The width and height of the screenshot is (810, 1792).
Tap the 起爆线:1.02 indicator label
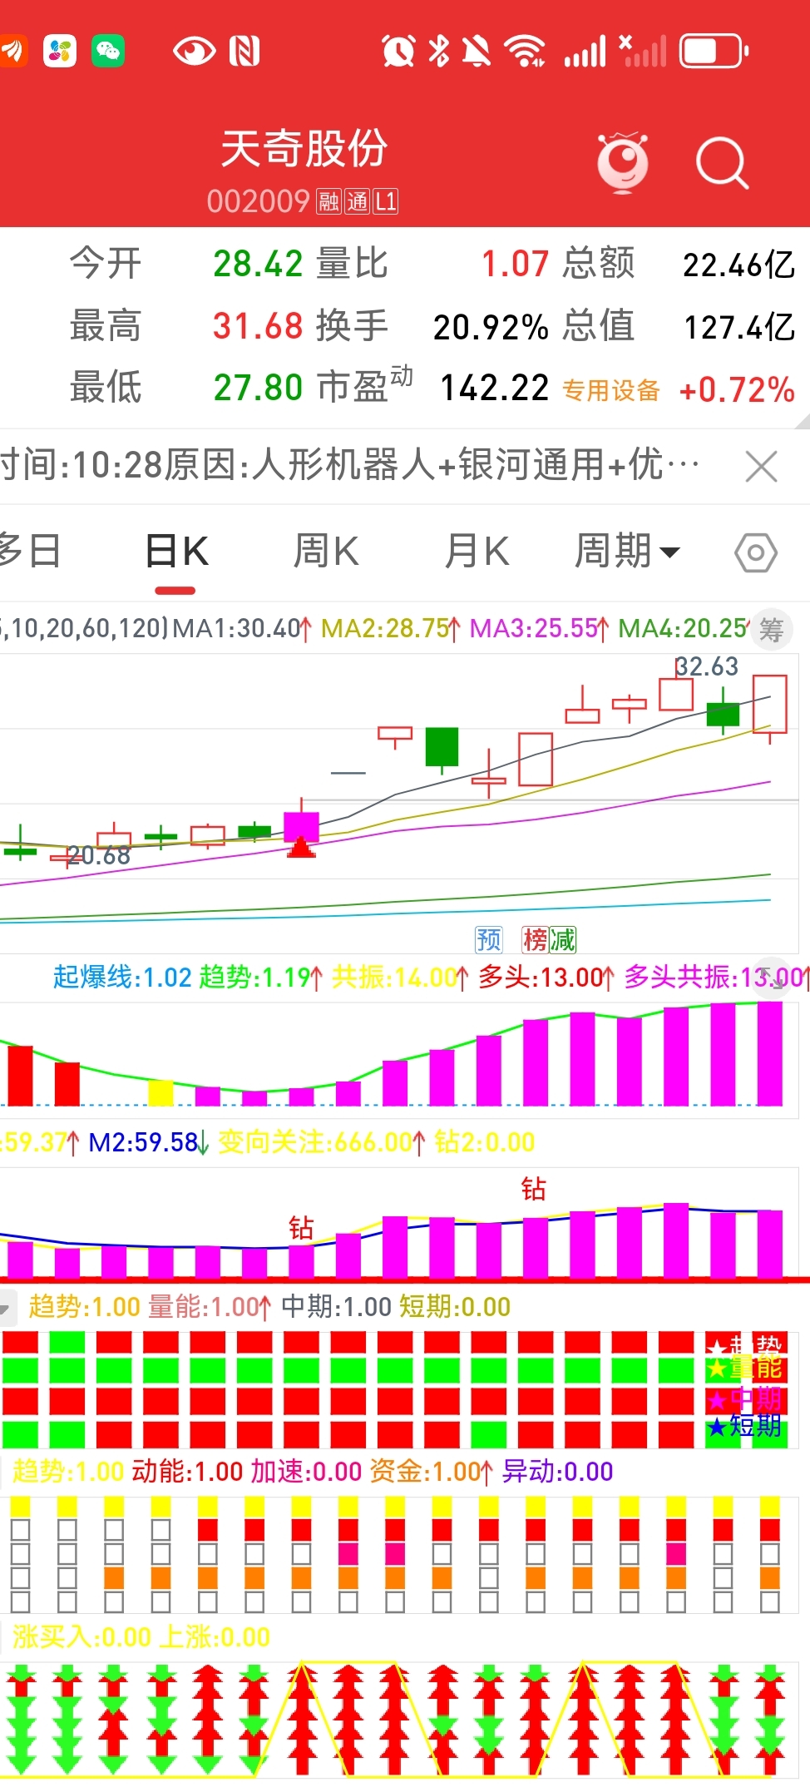pyautogui.click(x=122, y=977)
